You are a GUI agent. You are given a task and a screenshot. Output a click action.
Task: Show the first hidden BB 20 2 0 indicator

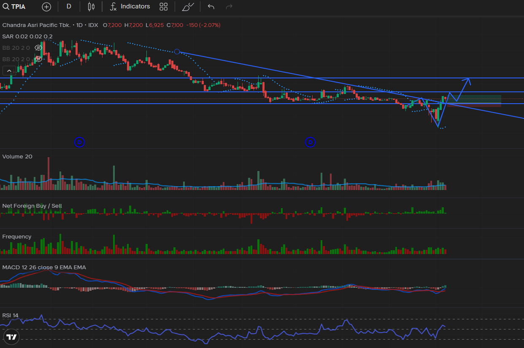click(x=38, y=48)
